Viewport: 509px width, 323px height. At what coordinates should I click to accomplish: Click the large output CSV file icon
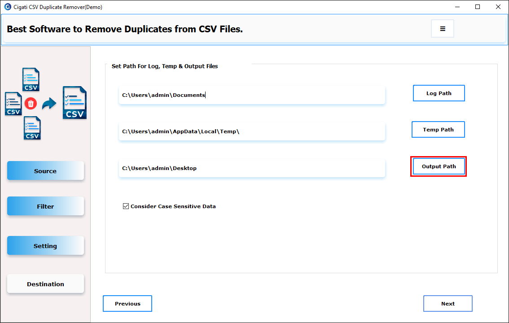75,102
